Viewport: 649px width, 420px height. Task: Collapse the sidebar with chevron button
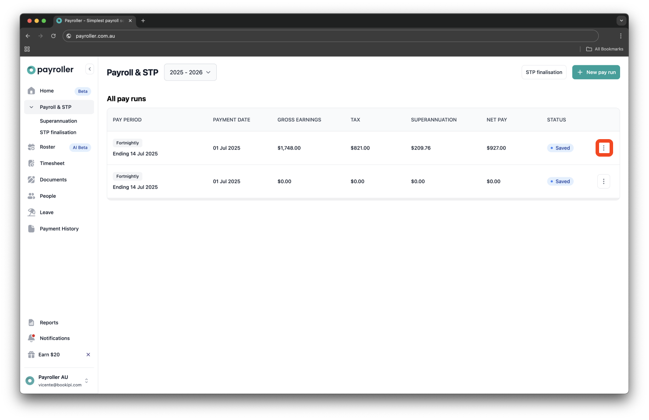tap(89, 69)
